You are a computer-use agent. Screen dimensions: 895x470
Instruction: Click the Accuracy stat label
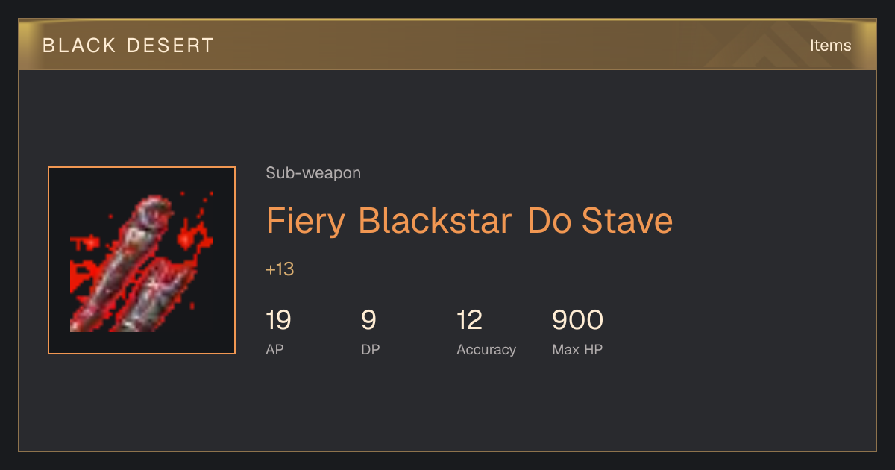coord(486,349)
